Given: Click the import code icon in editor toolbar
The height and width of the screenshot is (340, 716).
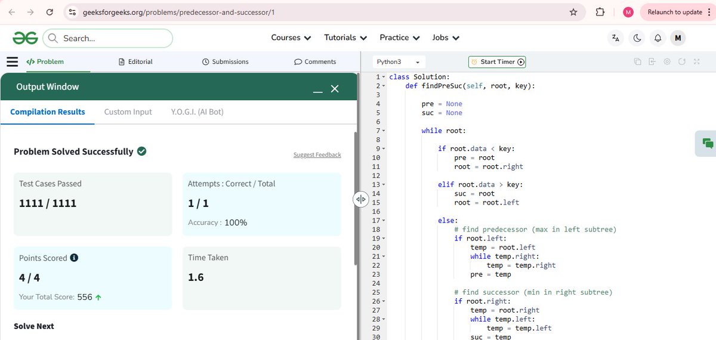Looking at the screenshot, I should (652, 61).
